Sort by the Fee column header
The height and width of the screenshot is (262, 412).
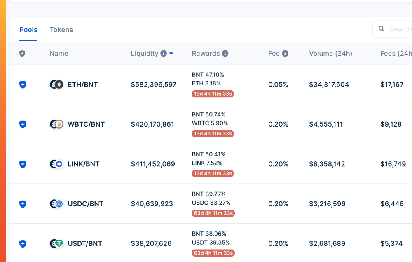pos(274,53)
